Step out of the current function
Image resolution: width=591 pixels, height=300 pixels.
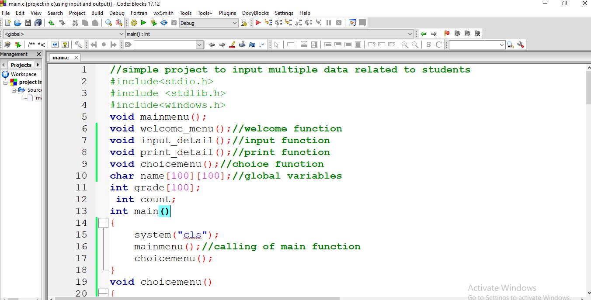pyautogui.click(x=298, y=22)
